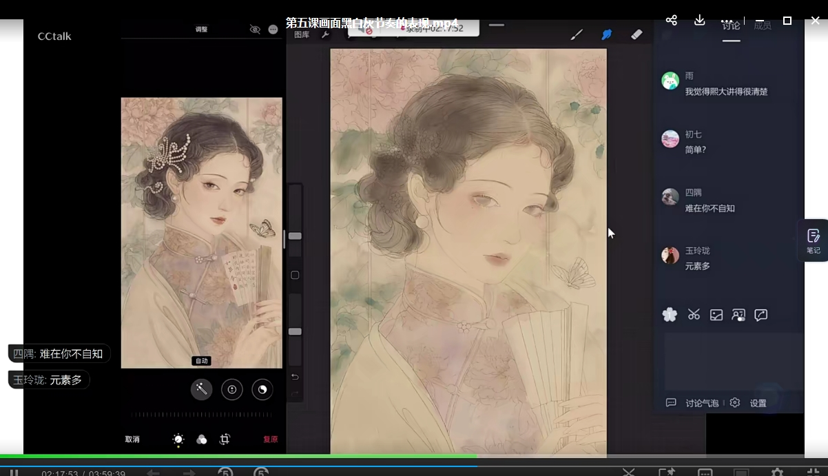Click the exposure circle adjustment icon
Viewport: 828px width, 476px height.
click(x=232, y=389)
